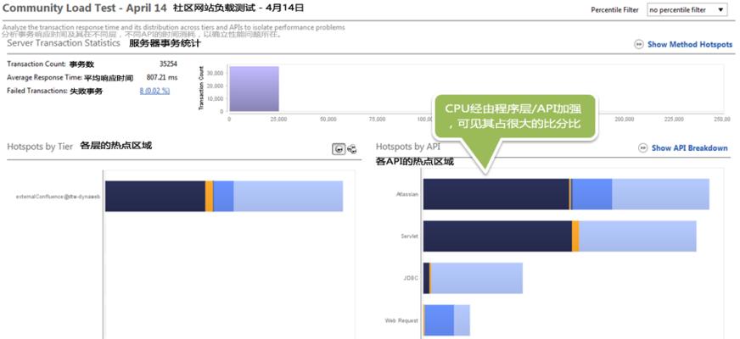Click the Percentile Filter label

point(614,9)
